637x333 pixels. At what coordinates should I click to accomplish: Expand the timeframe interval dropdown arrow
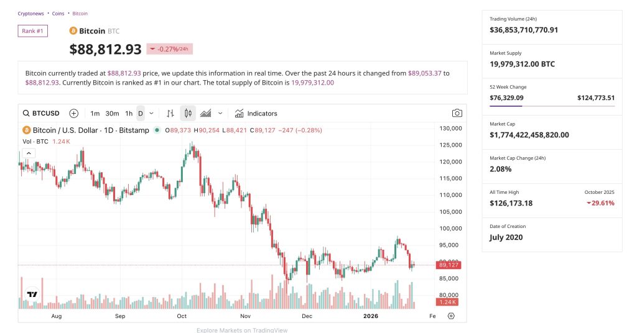pyautogui.click(x=151, y=113)
